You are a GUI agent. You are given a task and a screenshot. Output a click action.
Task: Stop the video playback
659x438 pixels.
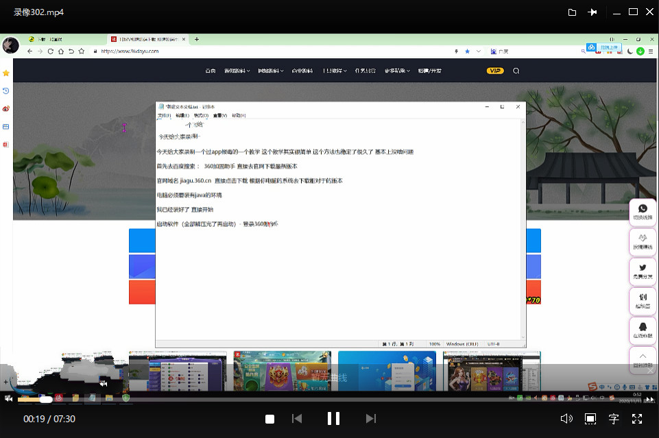pyautogui.click(x=269, y=419)
